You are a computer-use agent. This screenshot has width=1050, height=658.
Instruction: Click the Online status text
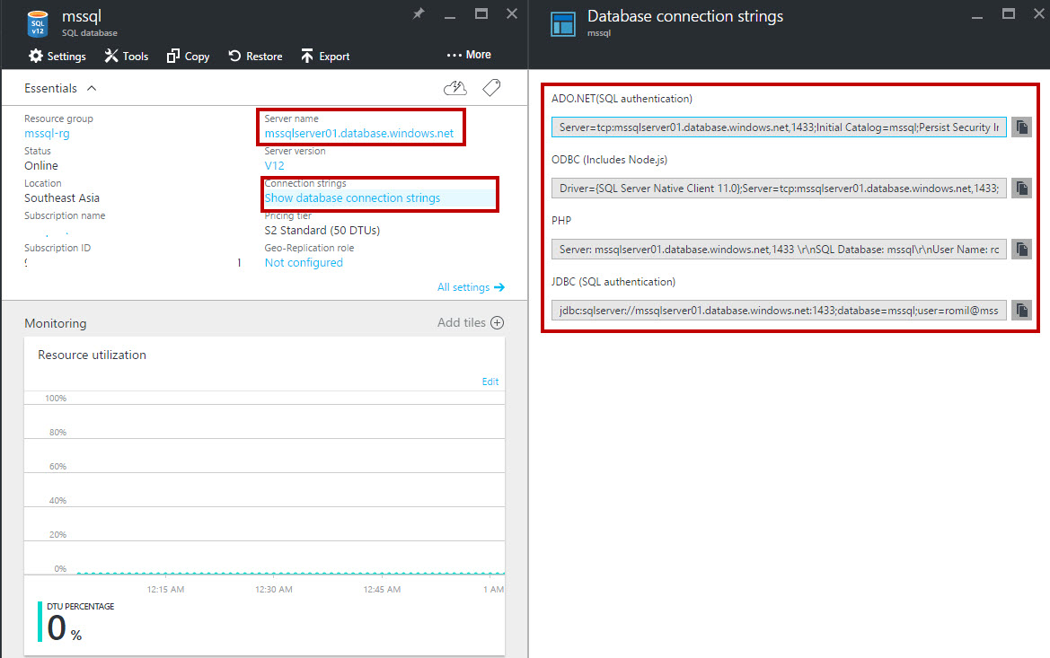click(40, 165)
